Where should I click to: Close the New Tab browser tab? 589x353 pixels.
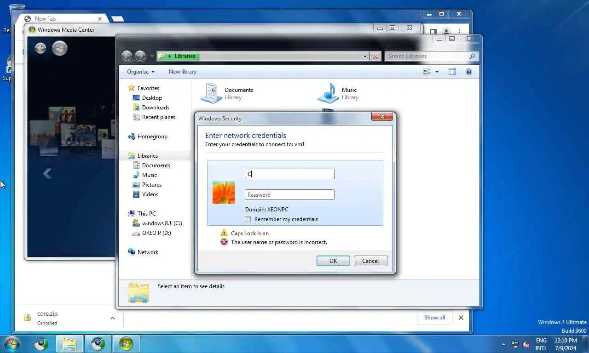tap(100, 19)
